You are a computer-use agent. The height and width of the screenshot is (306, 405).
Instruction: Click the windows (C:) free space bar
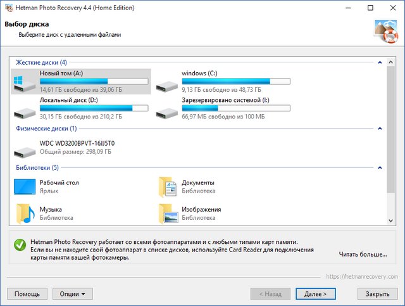[235, 81]
